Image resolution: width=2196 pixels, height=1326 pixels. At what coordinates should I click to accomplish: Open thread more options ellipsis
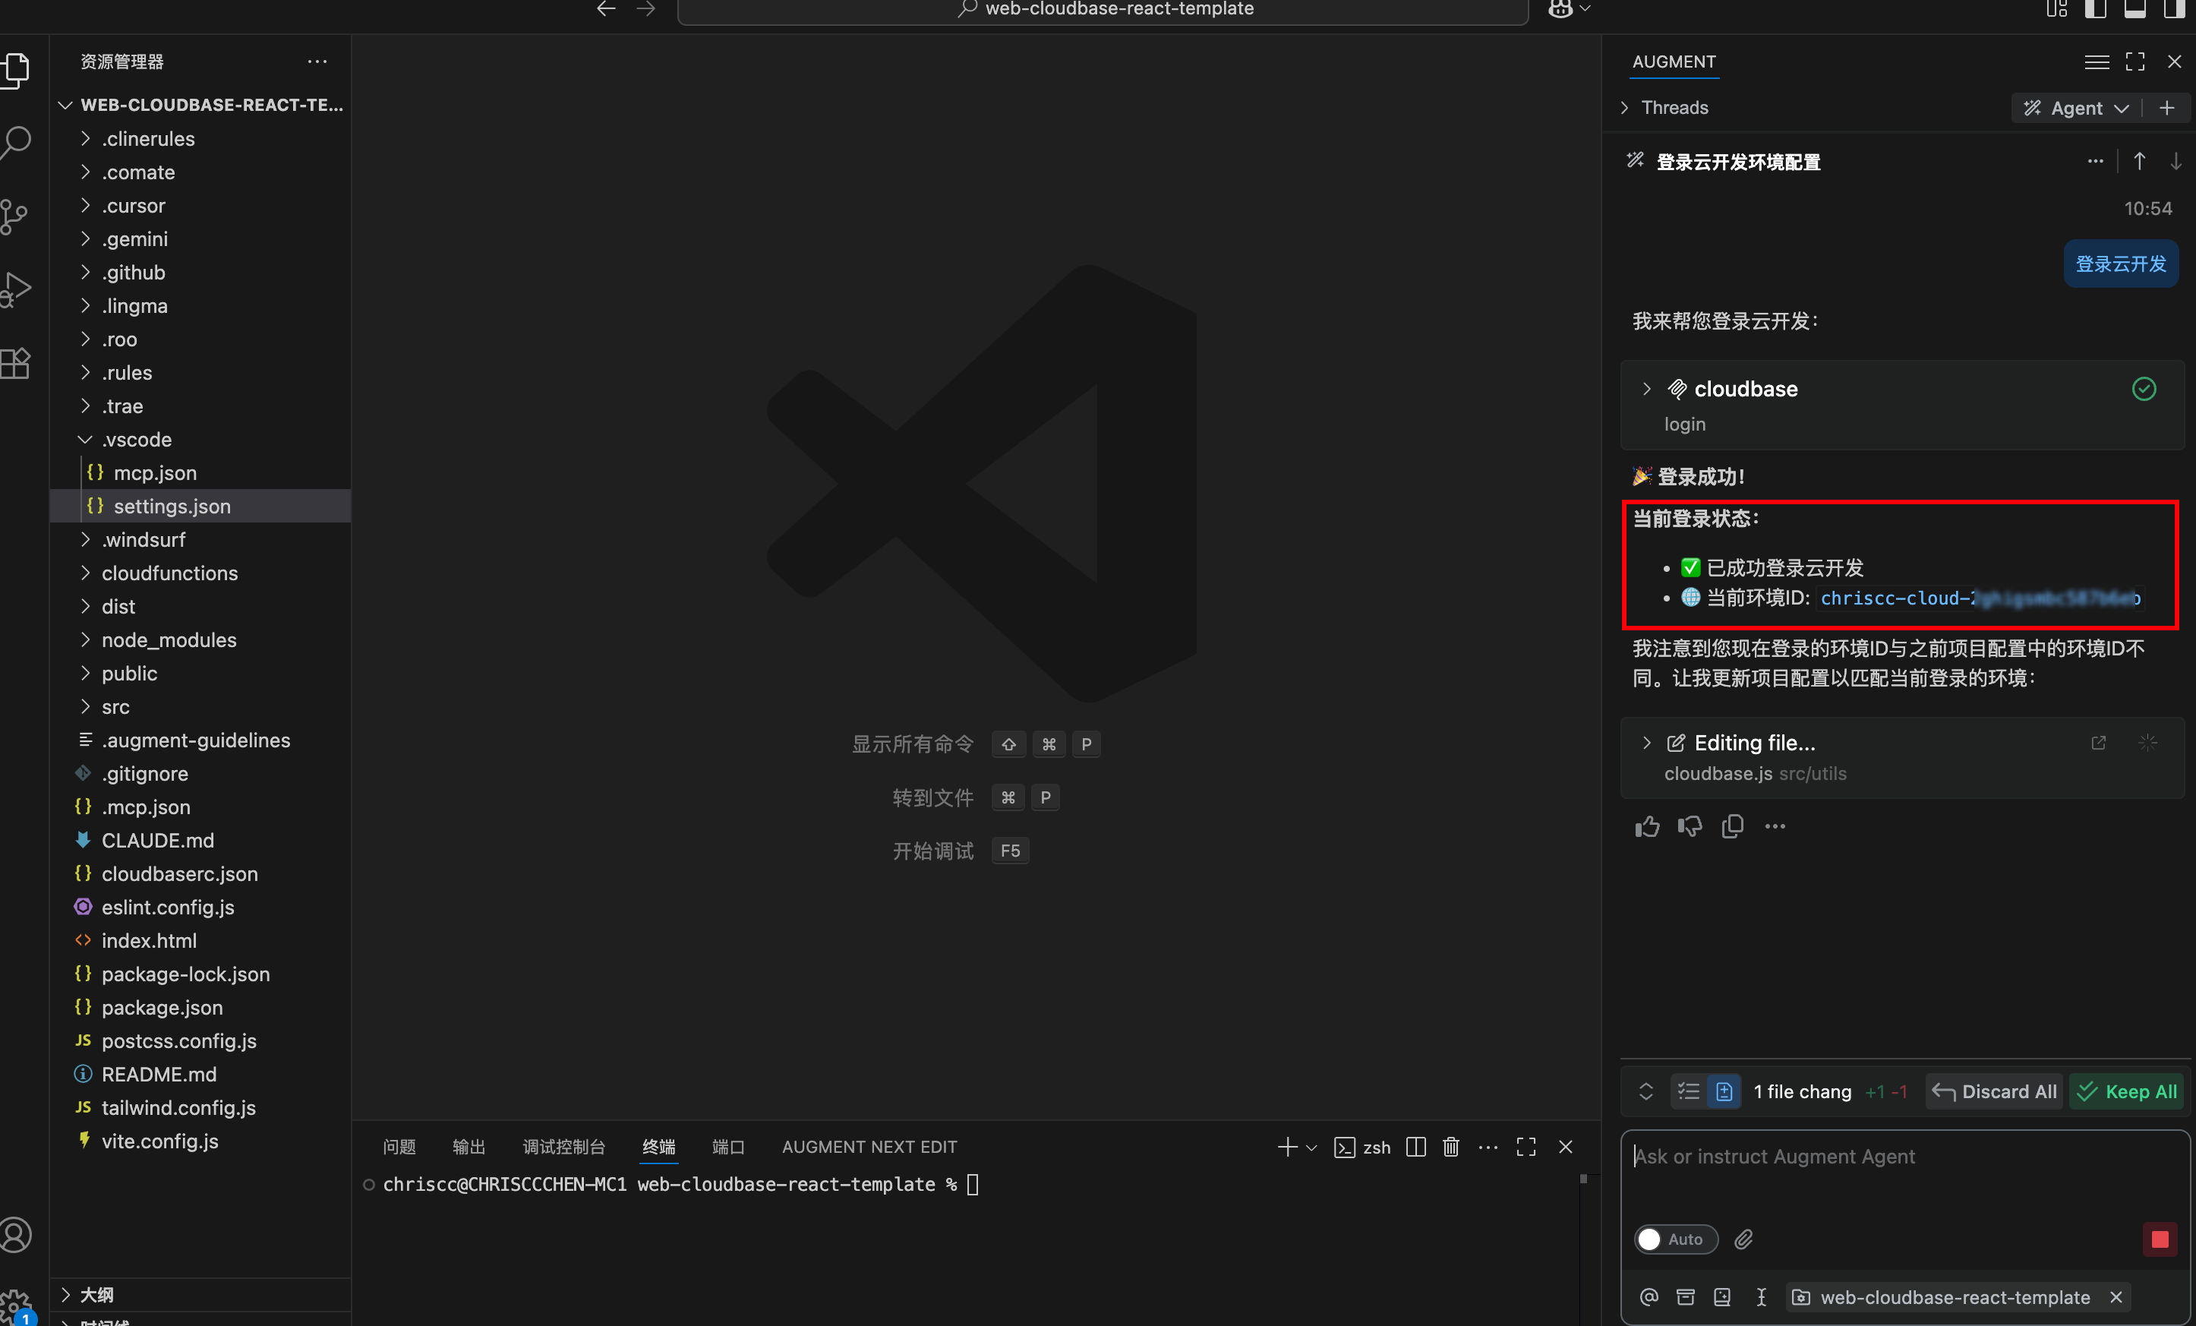point(2095,161)
